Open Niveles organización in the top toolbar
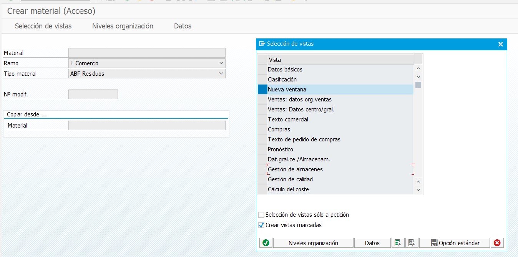518x257 pixels. 123,26
